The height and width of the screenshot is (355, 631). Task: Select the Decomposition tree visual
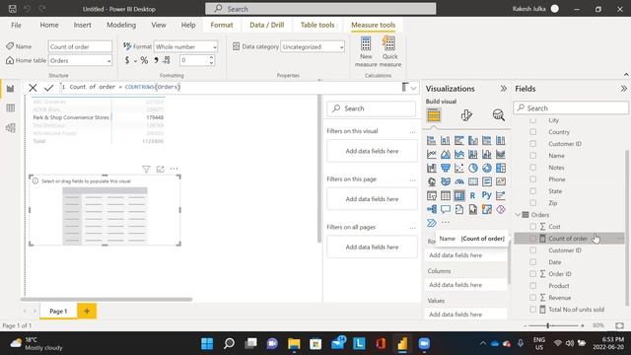tap(432, 209)
